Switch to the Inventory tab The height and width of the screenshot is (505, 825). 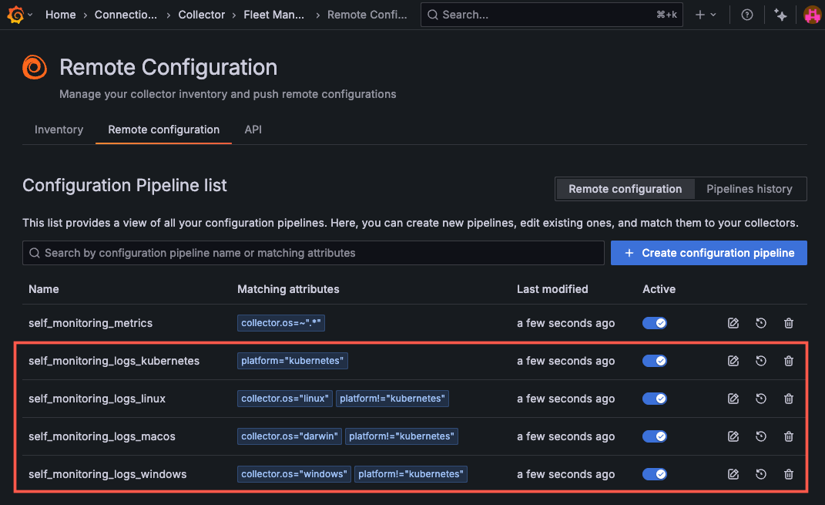pos(59,130)
